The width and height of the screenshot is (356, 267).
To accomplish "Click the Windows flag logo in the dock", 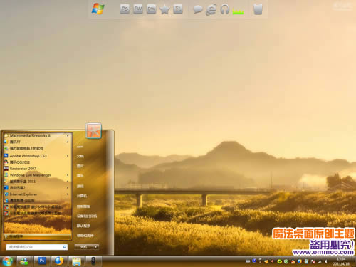I will tap(98, 9).
